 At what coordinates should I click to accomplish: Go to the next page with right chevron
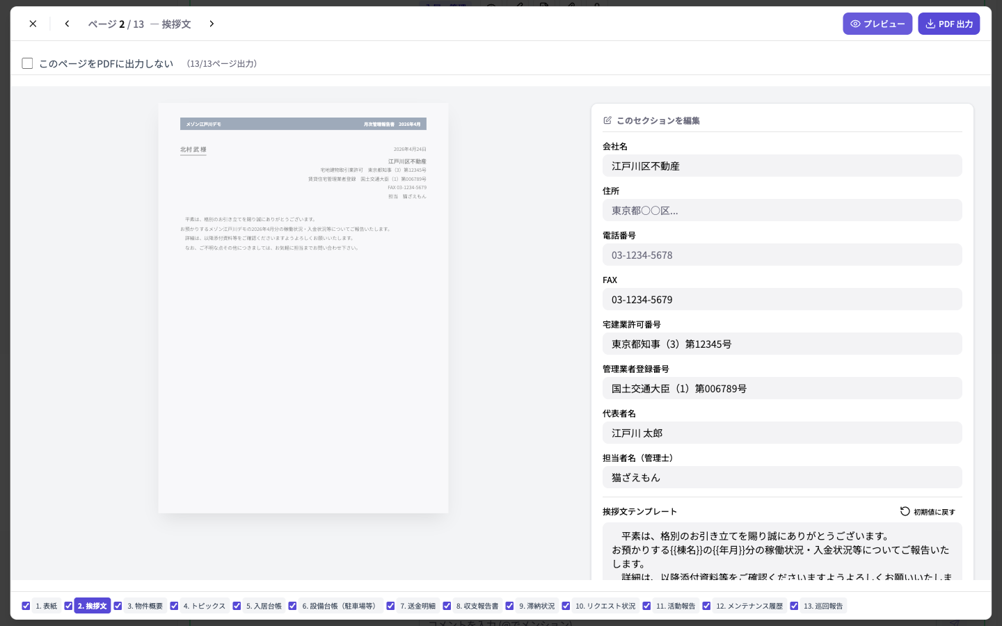pos(212,24)
